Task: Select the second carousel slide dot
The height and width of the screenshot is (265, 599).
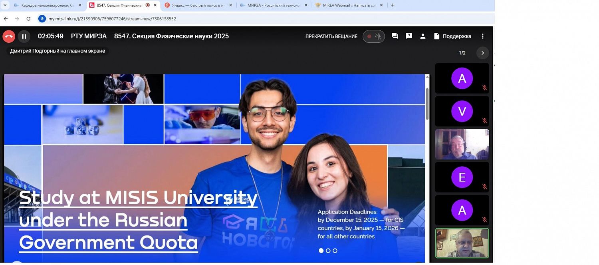Action: (328, 251)
